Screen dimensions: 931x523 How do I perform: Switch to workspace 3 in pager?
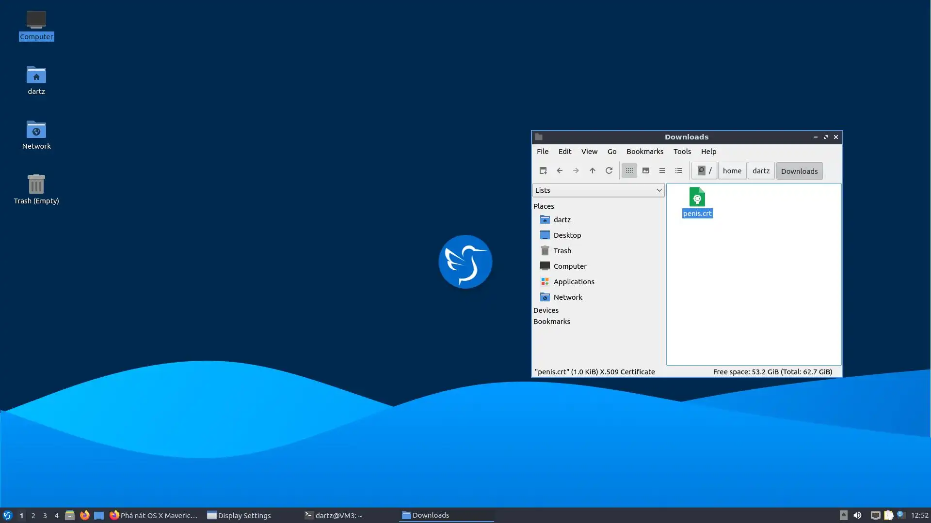45,516
